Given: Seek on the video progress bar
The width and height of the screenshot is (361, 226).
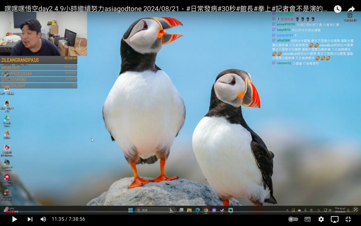Looking at the screenshot, I should [x=180, y=212].
